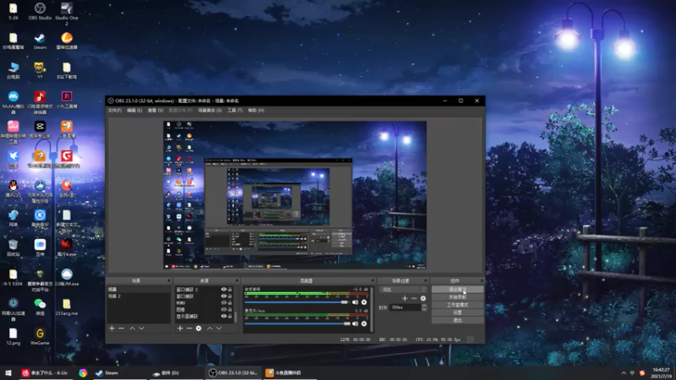Toggle visibility of 显示器捕获 source
676x380 pixels.
point(224,316)
